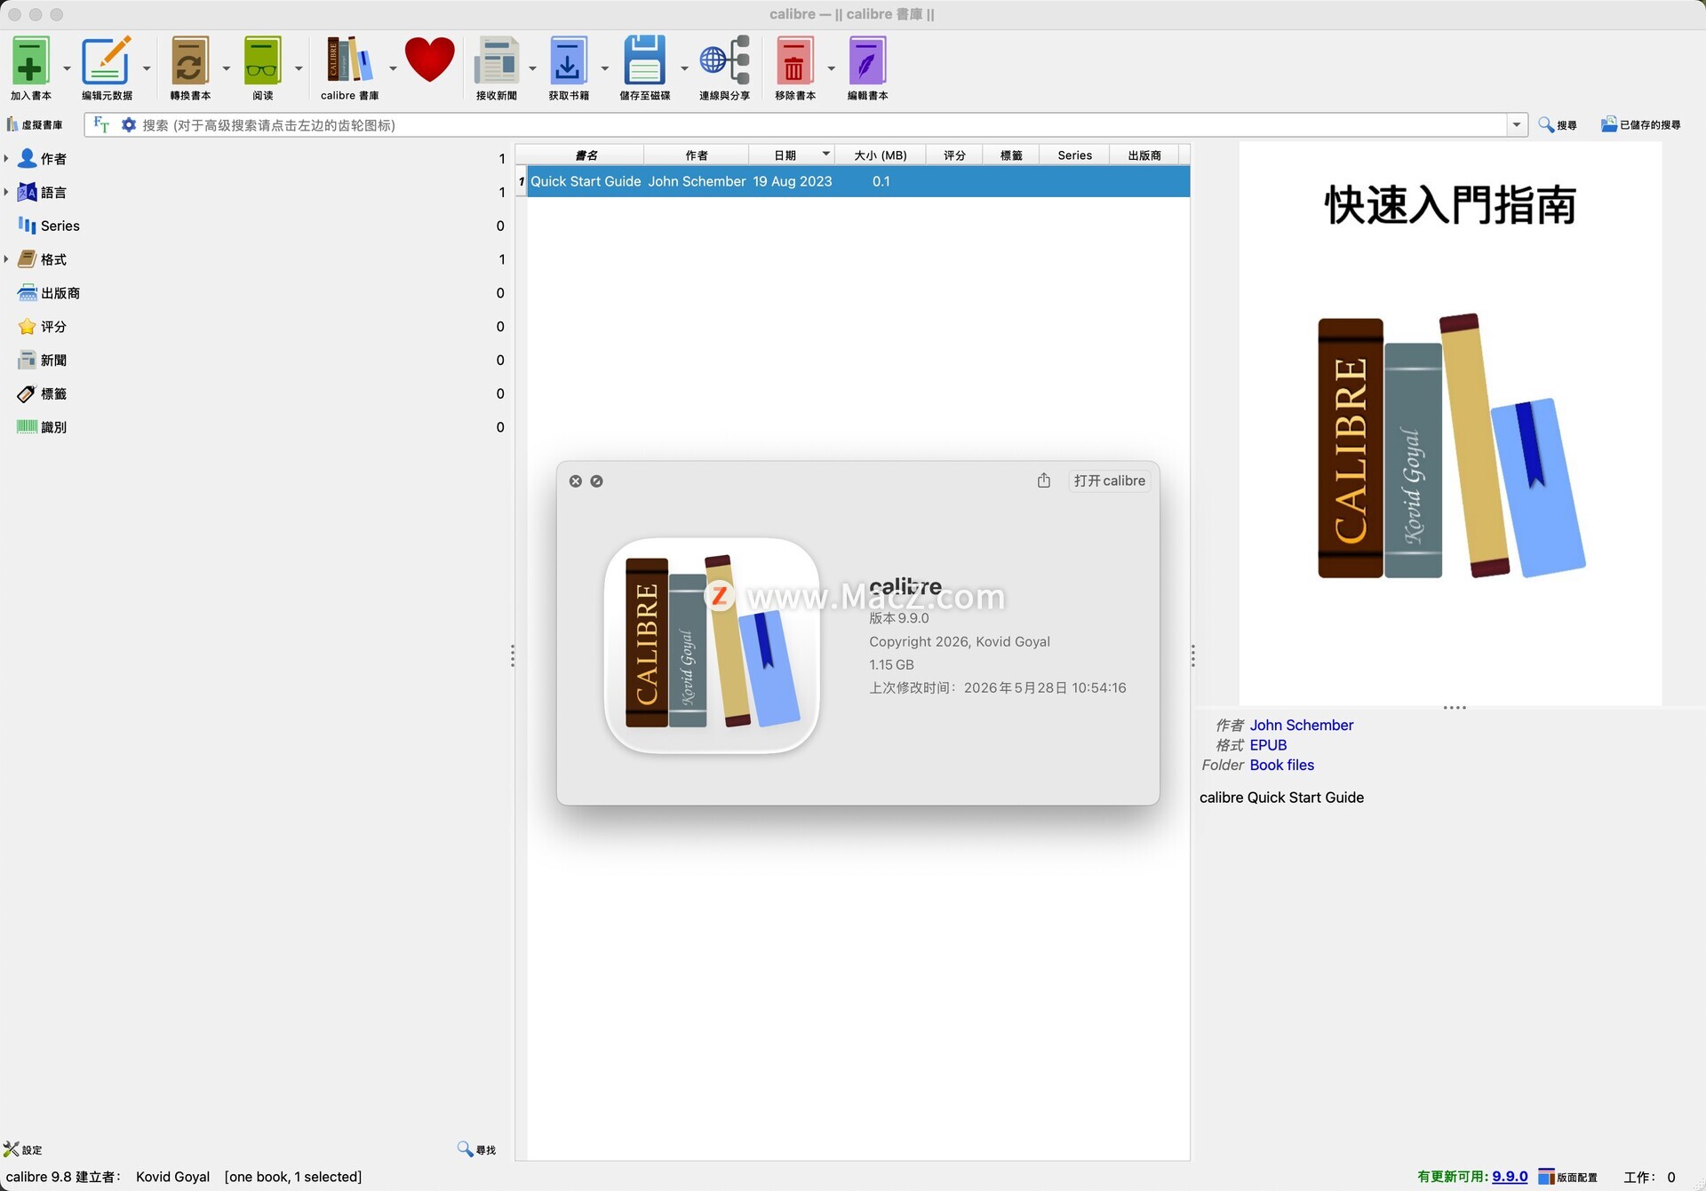This screenshot has width=1706, height=1191.
Task: Open the Edit metadata dropdown arrow
Action: (x=147, y=68)
